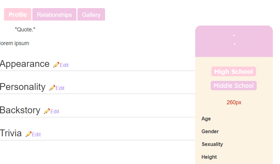Click the "Quote." text
This screenshot has width=280, height=164.
pos(25,30)
